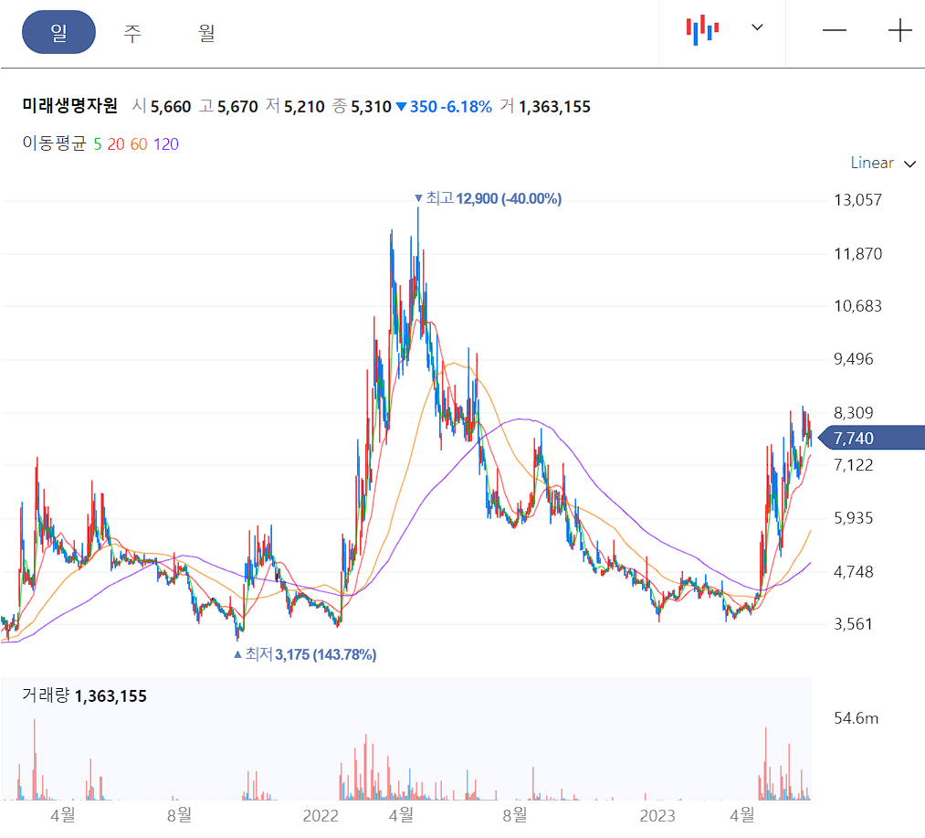Click the 9,496 price axis label
925x838 pixels.
(x=854, y=359)
